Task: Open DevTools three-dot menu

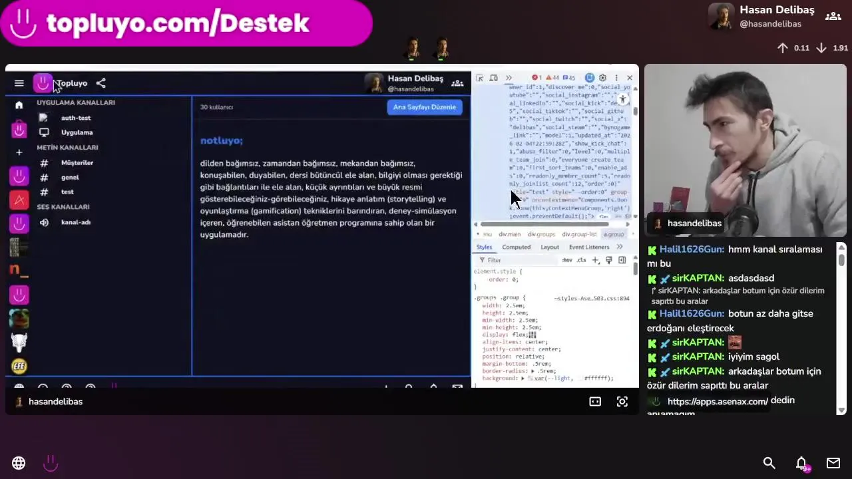Action: tap(616, 78)
